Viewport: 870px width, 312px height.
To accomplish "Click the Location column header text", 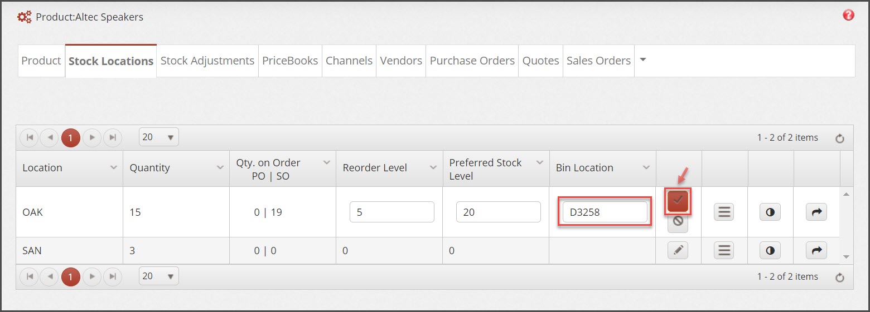I will [x=42, y=168].
